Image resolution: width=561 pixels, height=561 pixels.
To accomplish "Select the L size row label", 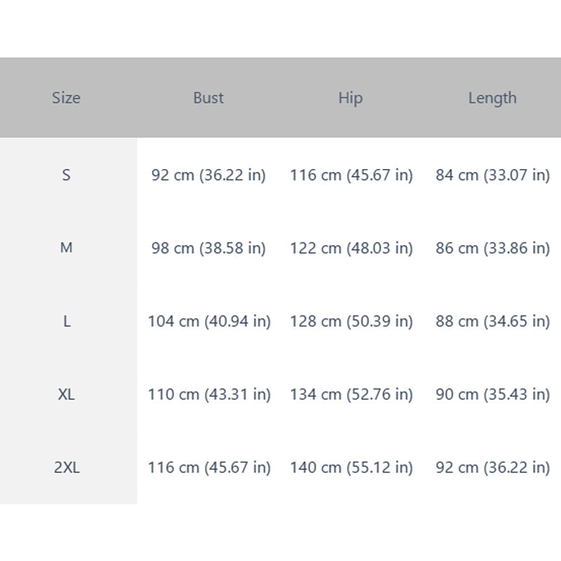I will coord(67,321).
